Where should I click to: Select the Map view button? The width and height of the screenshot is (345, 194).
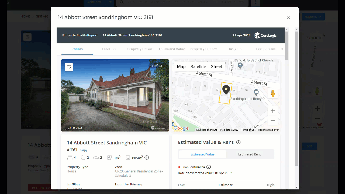181,67
